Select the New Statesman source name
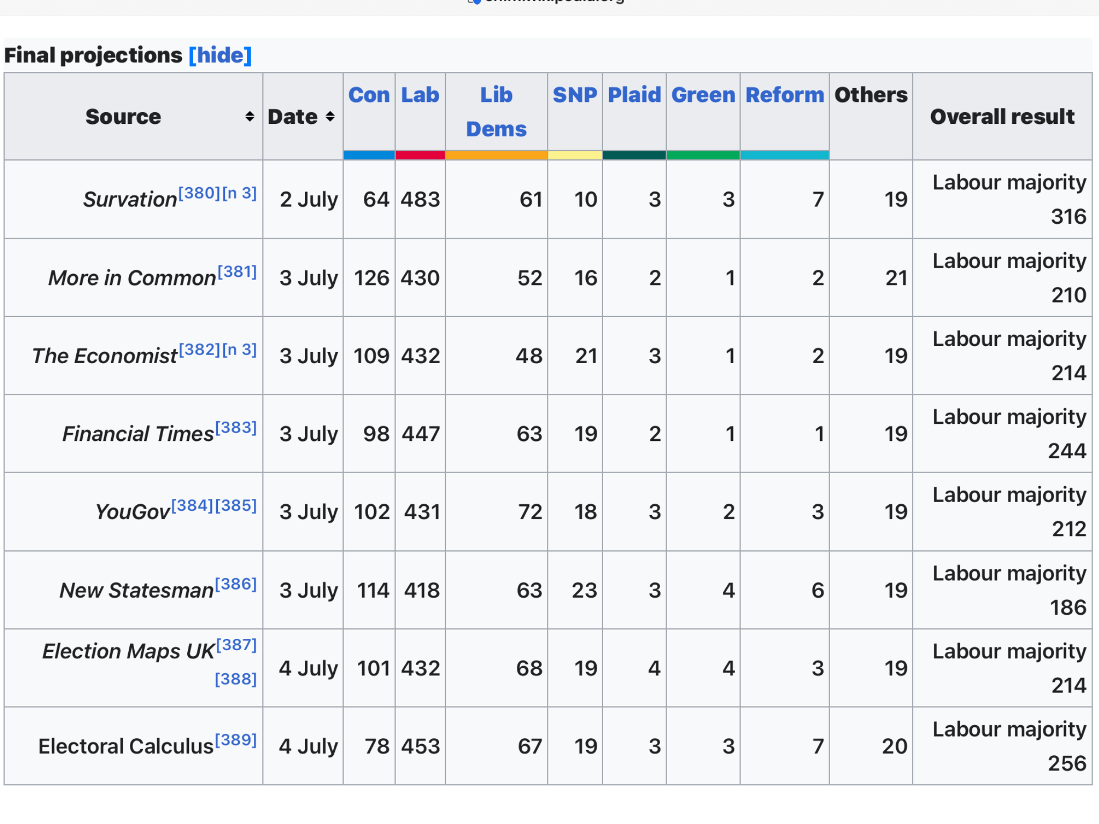The width and height of the screenshot is (1099, 824). coord(136,590)
